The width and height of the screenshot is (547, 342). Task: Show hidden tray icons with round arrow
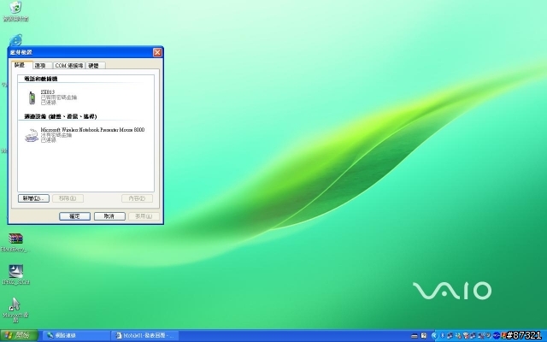coord(434,335)
